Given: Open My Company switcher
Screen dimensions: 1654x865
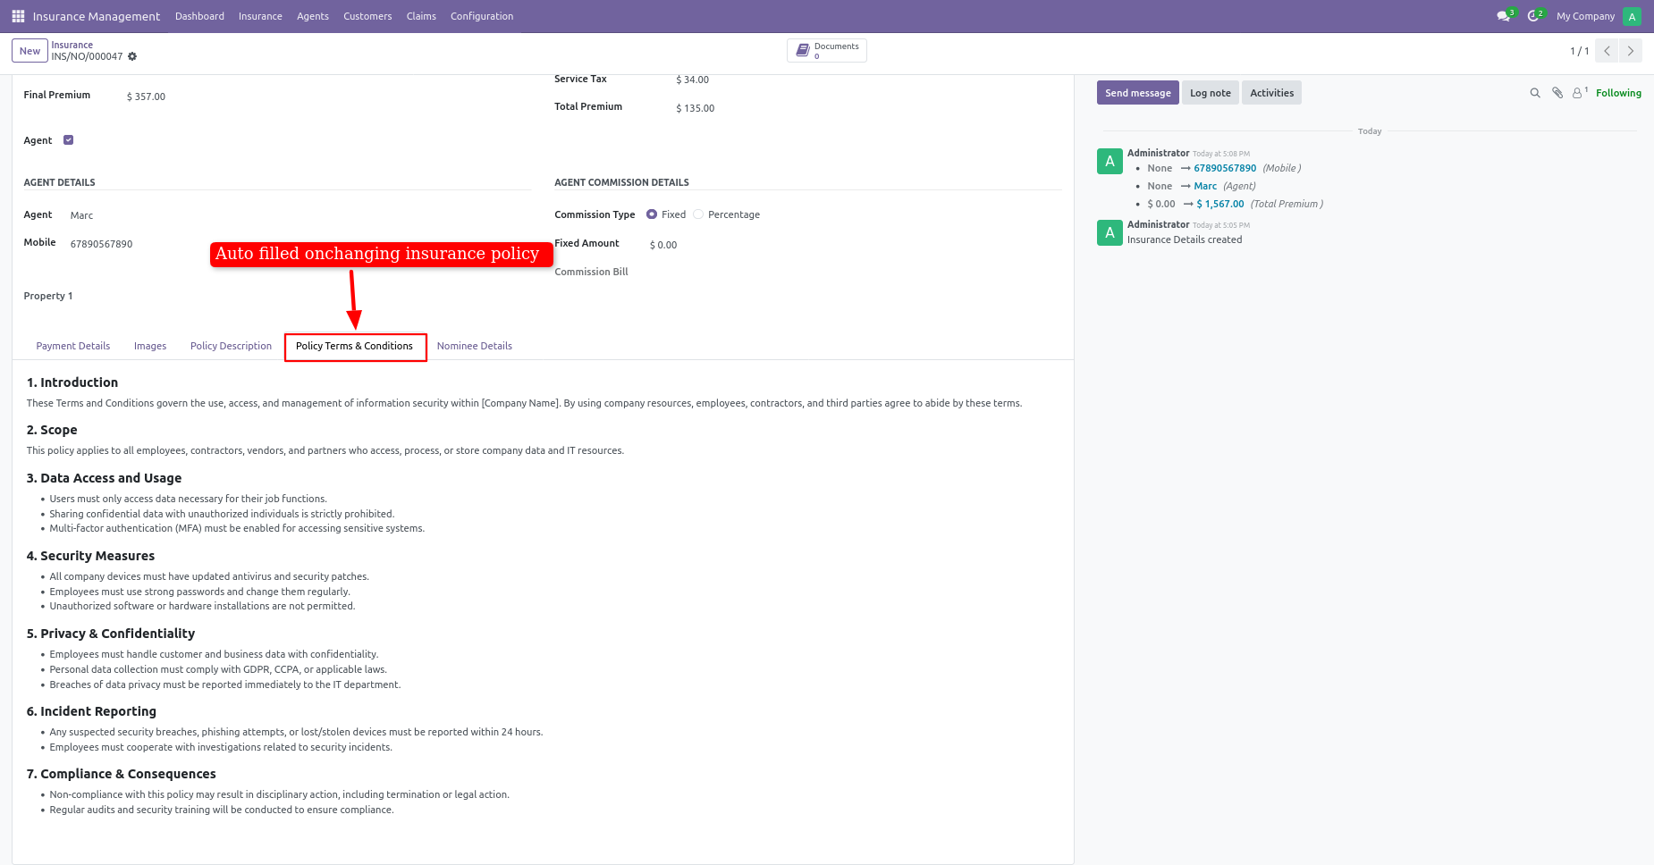Looking at the screenshot, I should (1585, 16).
